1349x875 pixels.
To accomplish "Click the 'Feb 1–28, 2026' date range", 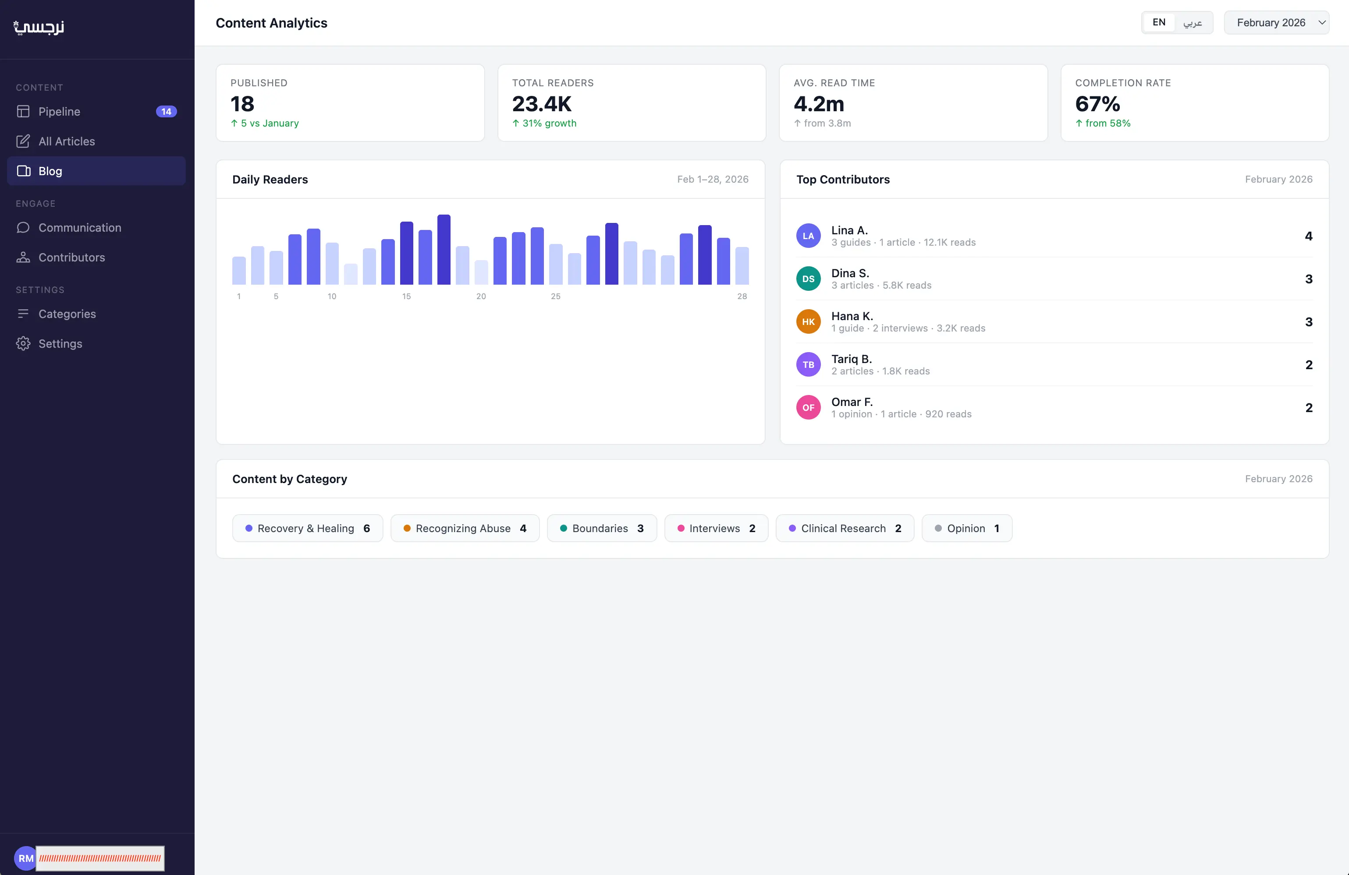I will 713,179.
